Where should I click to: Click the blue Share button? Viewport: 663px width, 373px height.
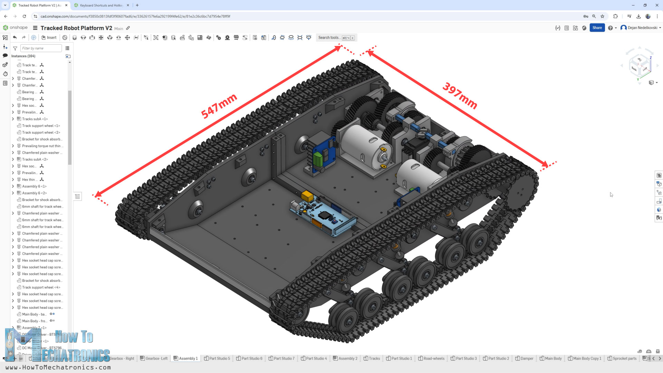tap(597, 28)
